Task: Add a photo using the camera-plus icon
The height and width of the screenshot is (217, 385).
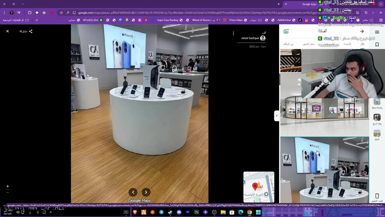Action: tap(286, 31)
